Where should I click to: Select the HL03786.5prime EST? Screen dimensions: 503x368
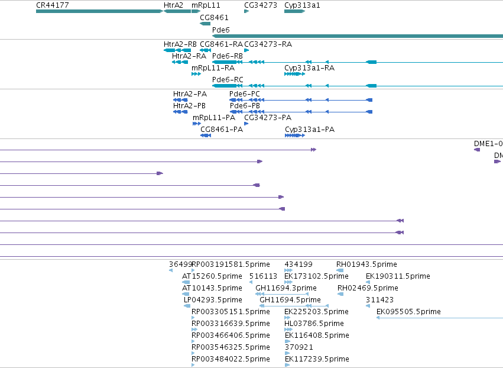click(x=288, y=330)
